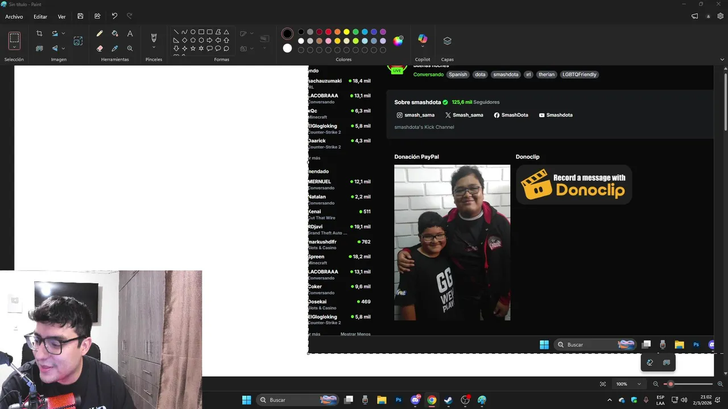Expand the Selection options dropdown

[14, 48]
